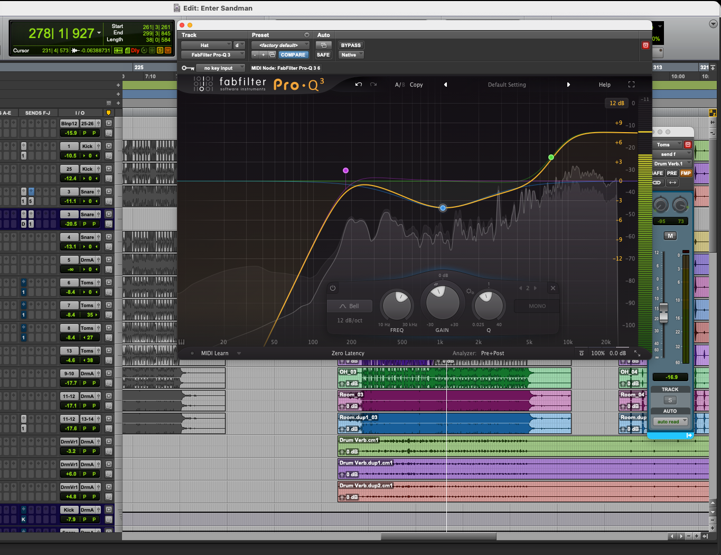Click the red target button in plug-in header
Screen dimensions: 721x555
(645, 45)
